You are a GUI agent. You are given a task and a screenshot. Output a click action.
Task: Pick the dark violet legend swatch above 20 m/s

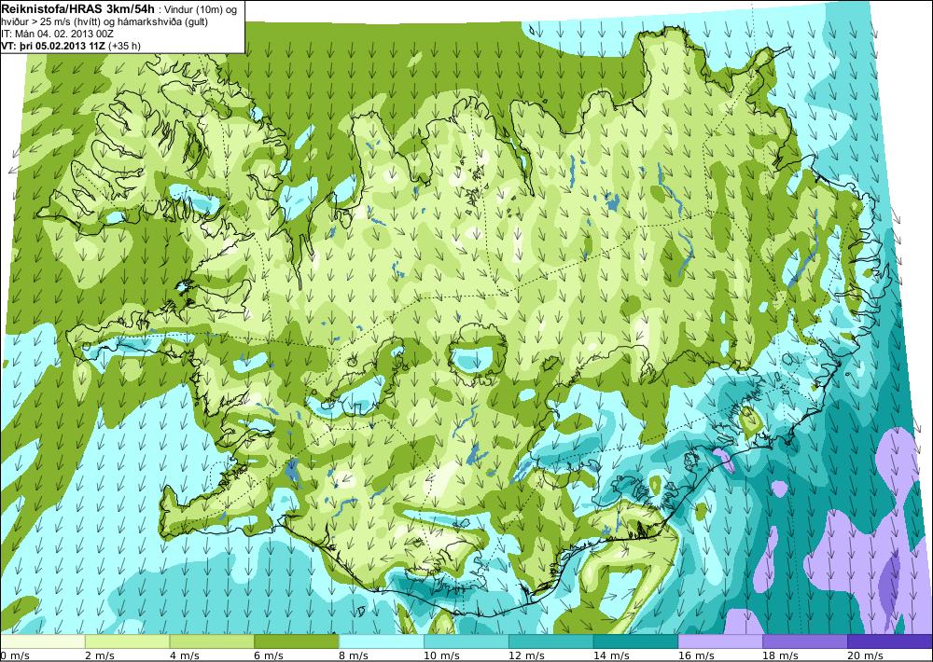(x=890, y=641)
